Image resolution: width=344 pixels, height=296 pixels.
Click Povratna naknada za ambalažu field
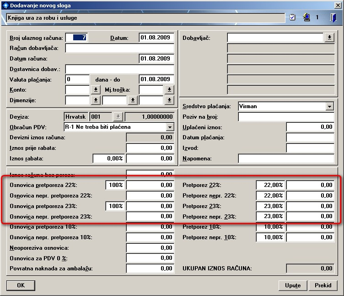[150, 269]
